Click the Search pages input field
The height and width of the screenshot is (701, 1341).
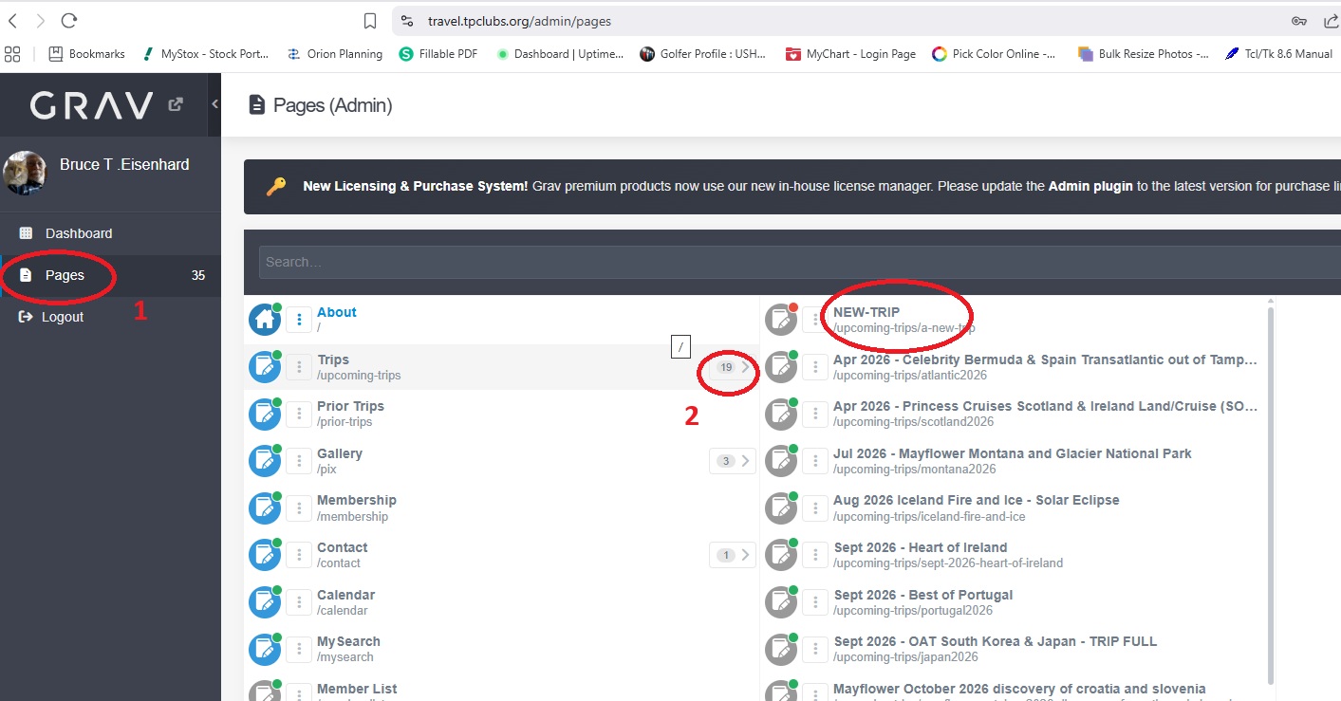pos(797,262)
